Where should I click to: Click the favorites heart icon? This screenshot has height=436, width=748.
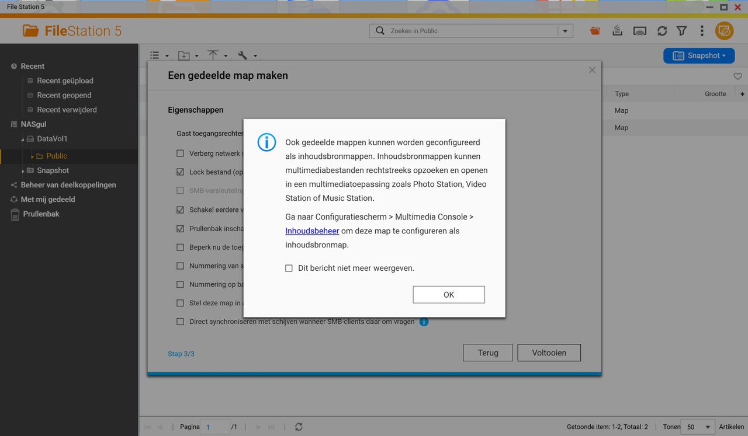click(737, 76)
